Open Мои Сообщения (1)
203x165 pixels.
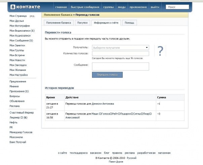coord(21,41)
